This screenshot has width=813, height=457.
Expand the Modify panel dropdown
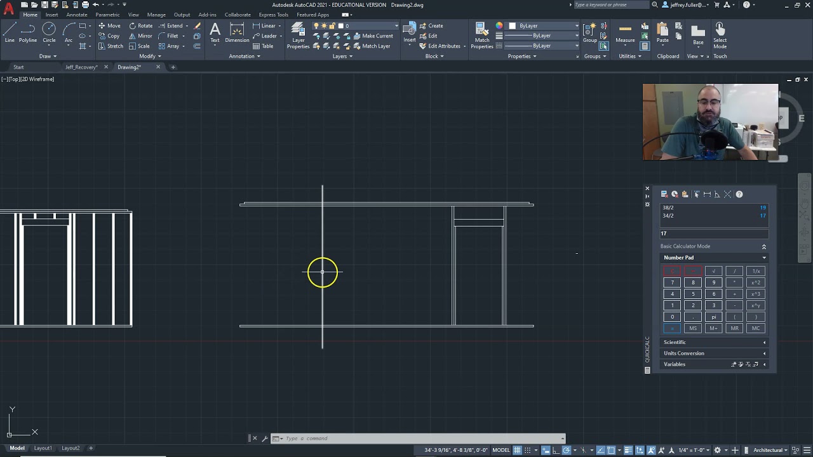point(150,56)
